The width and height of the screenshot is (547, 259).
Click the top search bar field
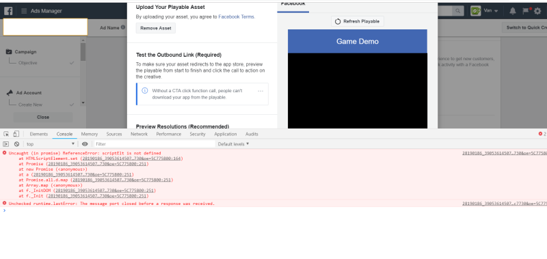445,11
